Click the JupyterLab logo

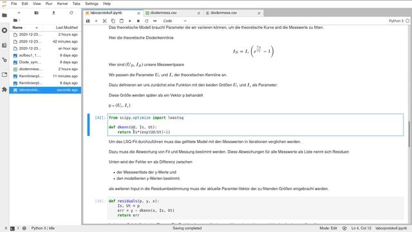[5, 4]
